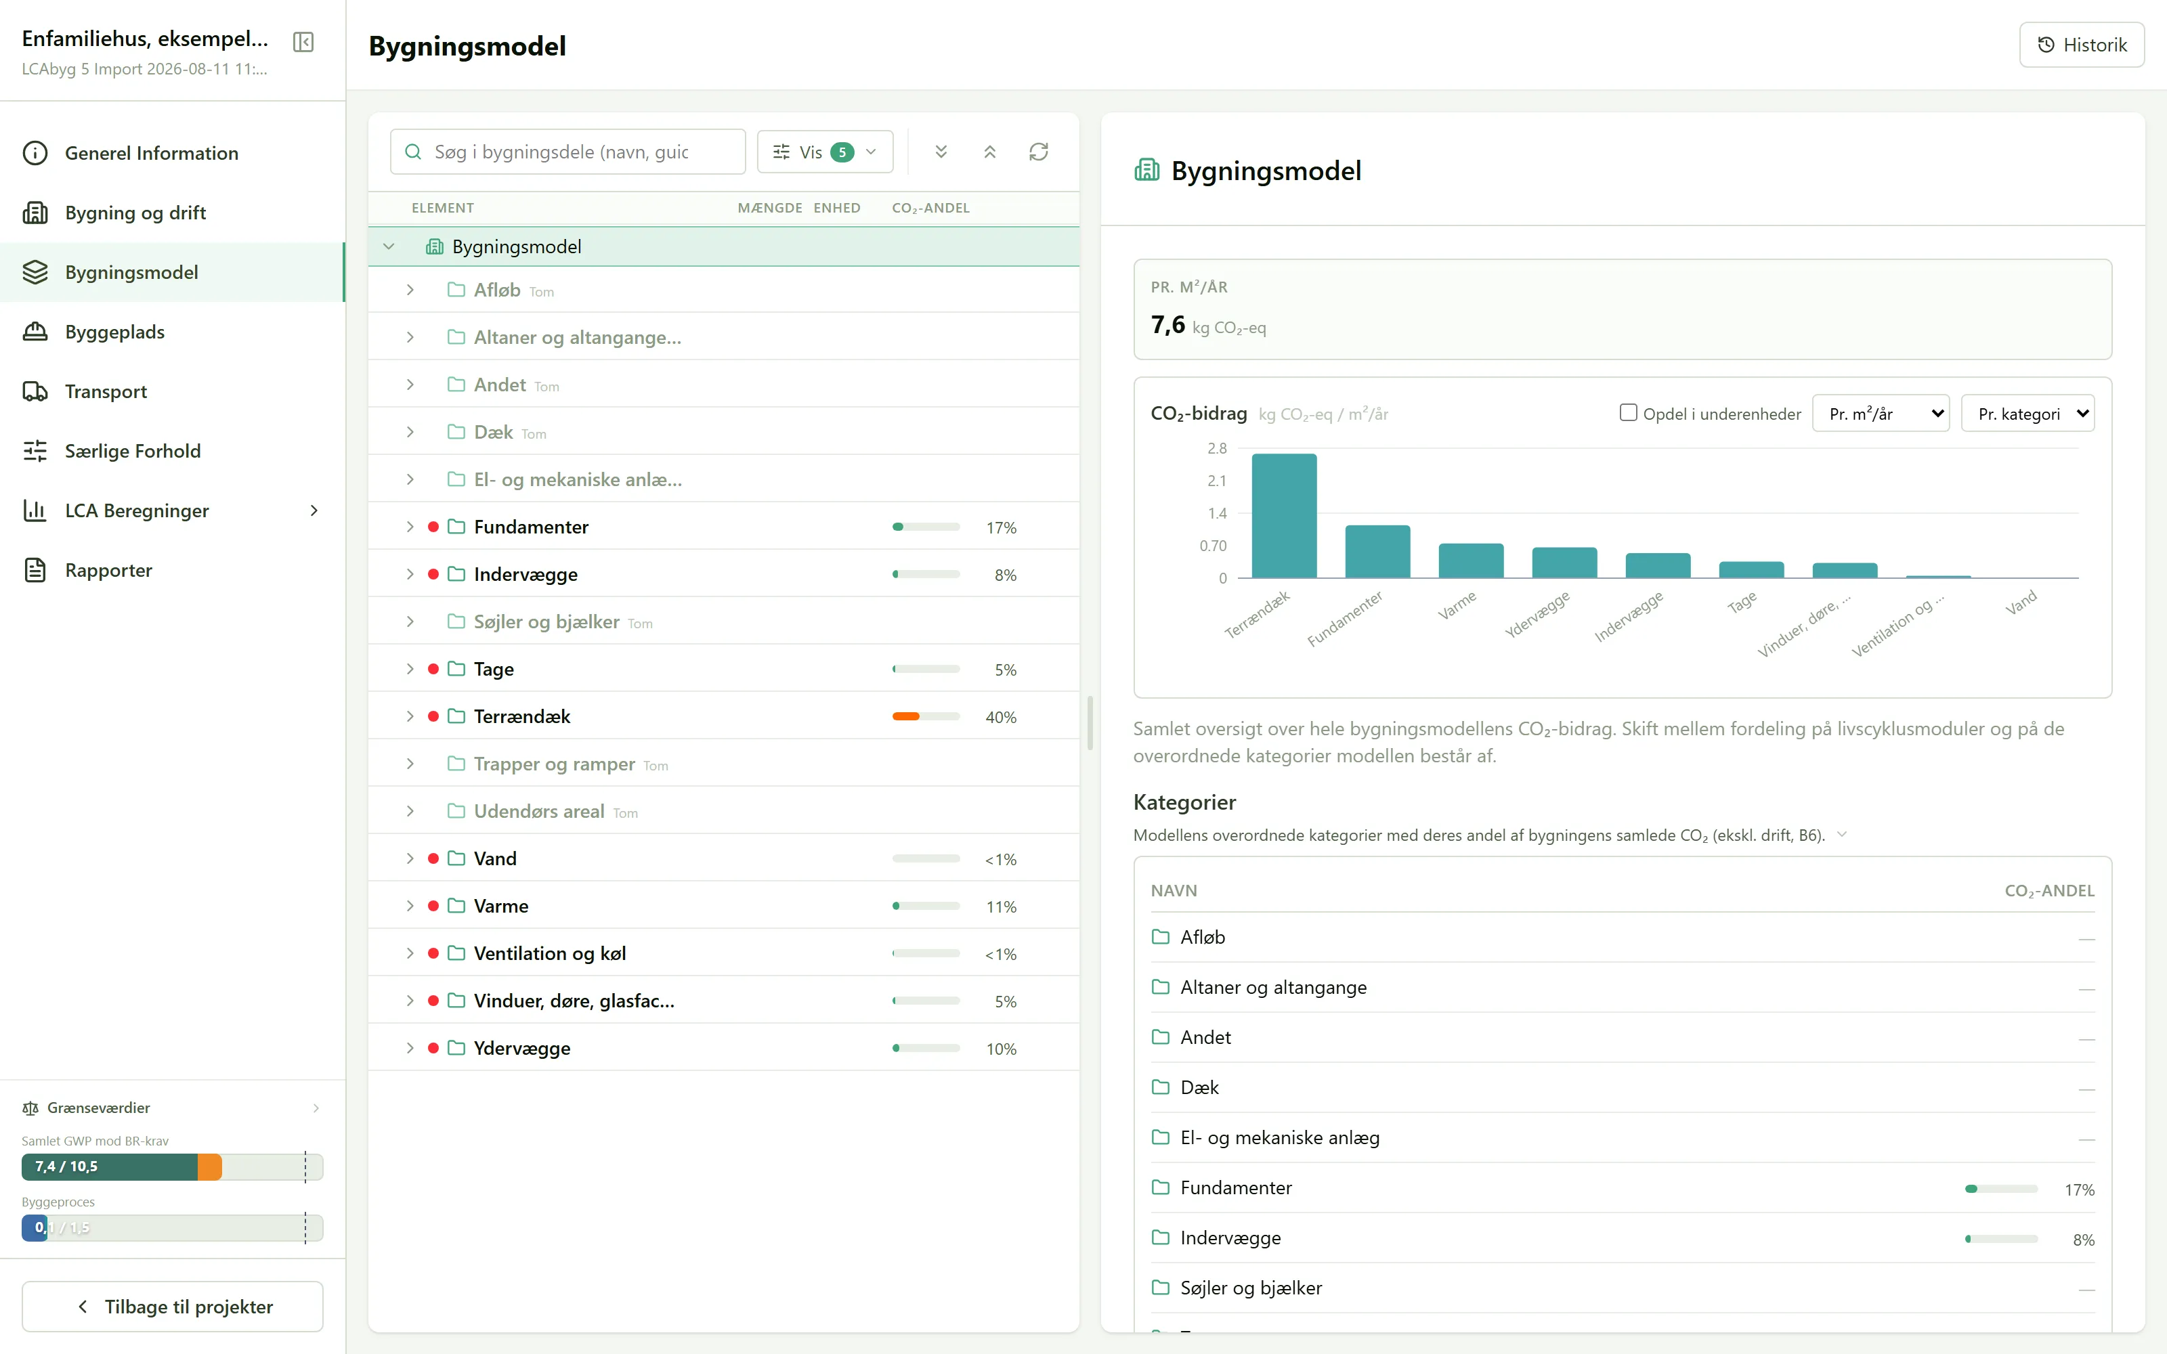Open the Vis filter dropdown
Screen dimensions: 2167x1354
click(x=825, y=152)
